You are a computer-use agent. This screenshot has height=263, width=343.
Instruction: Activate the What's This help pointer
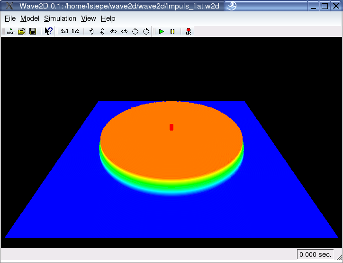[48, 31]
